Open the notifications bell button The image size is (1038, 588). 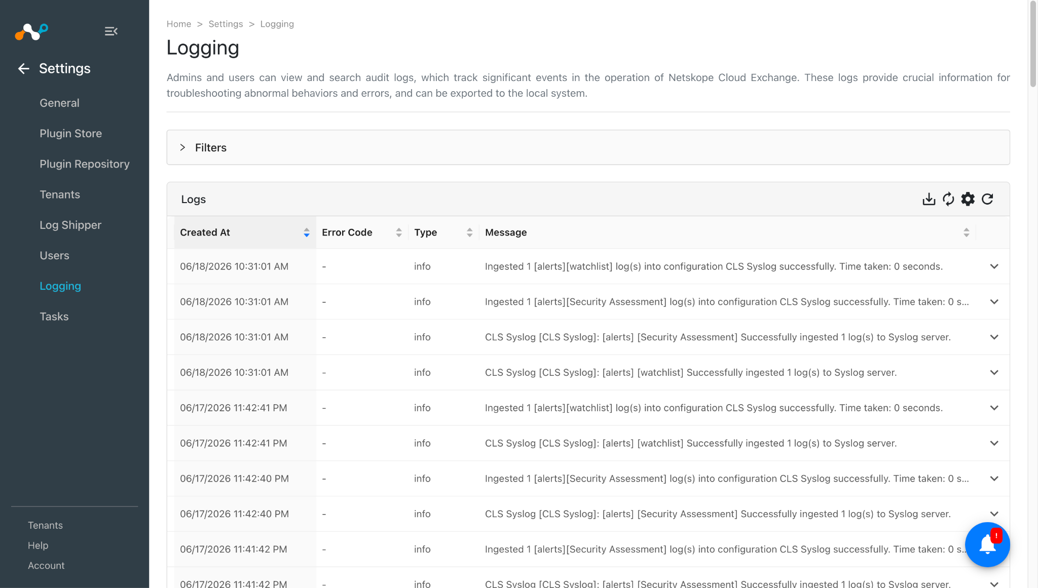coord(987,544)
